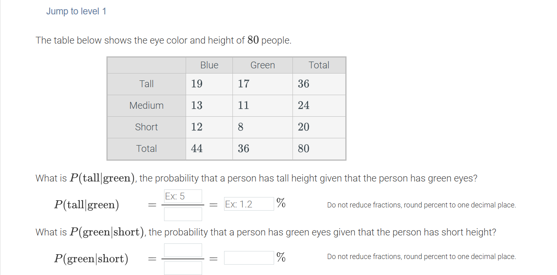Click the table cell containing 11

244,105
